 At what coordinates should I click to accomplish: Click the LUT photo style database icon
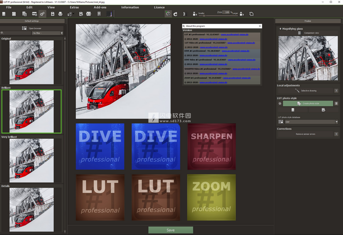(x=281, y=122)
